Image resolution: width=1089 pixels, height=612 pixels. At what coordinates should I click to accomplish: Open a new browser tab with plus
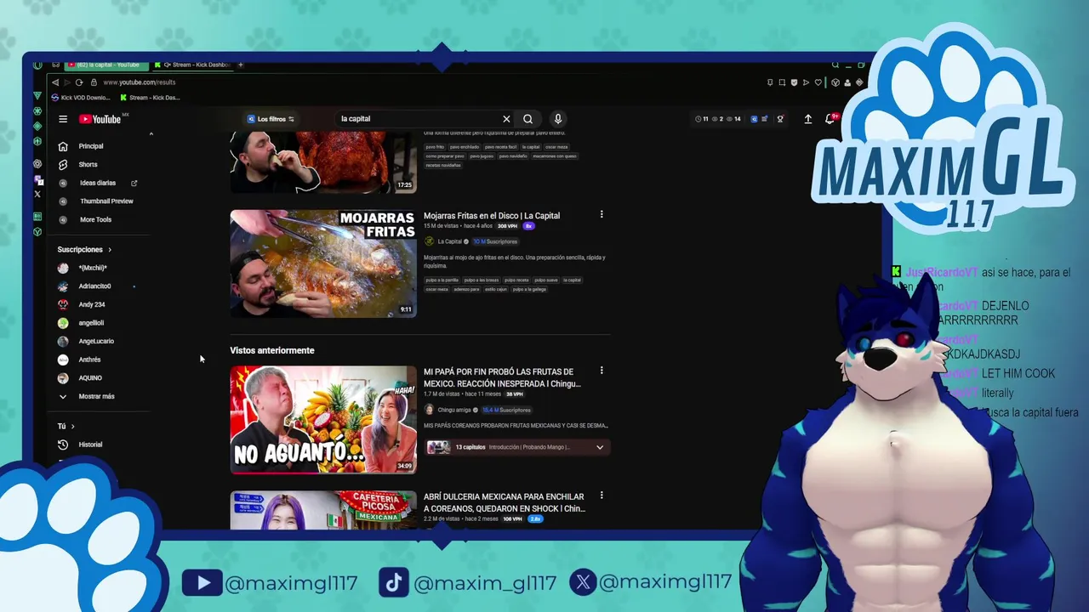click(x=241, y=65)
